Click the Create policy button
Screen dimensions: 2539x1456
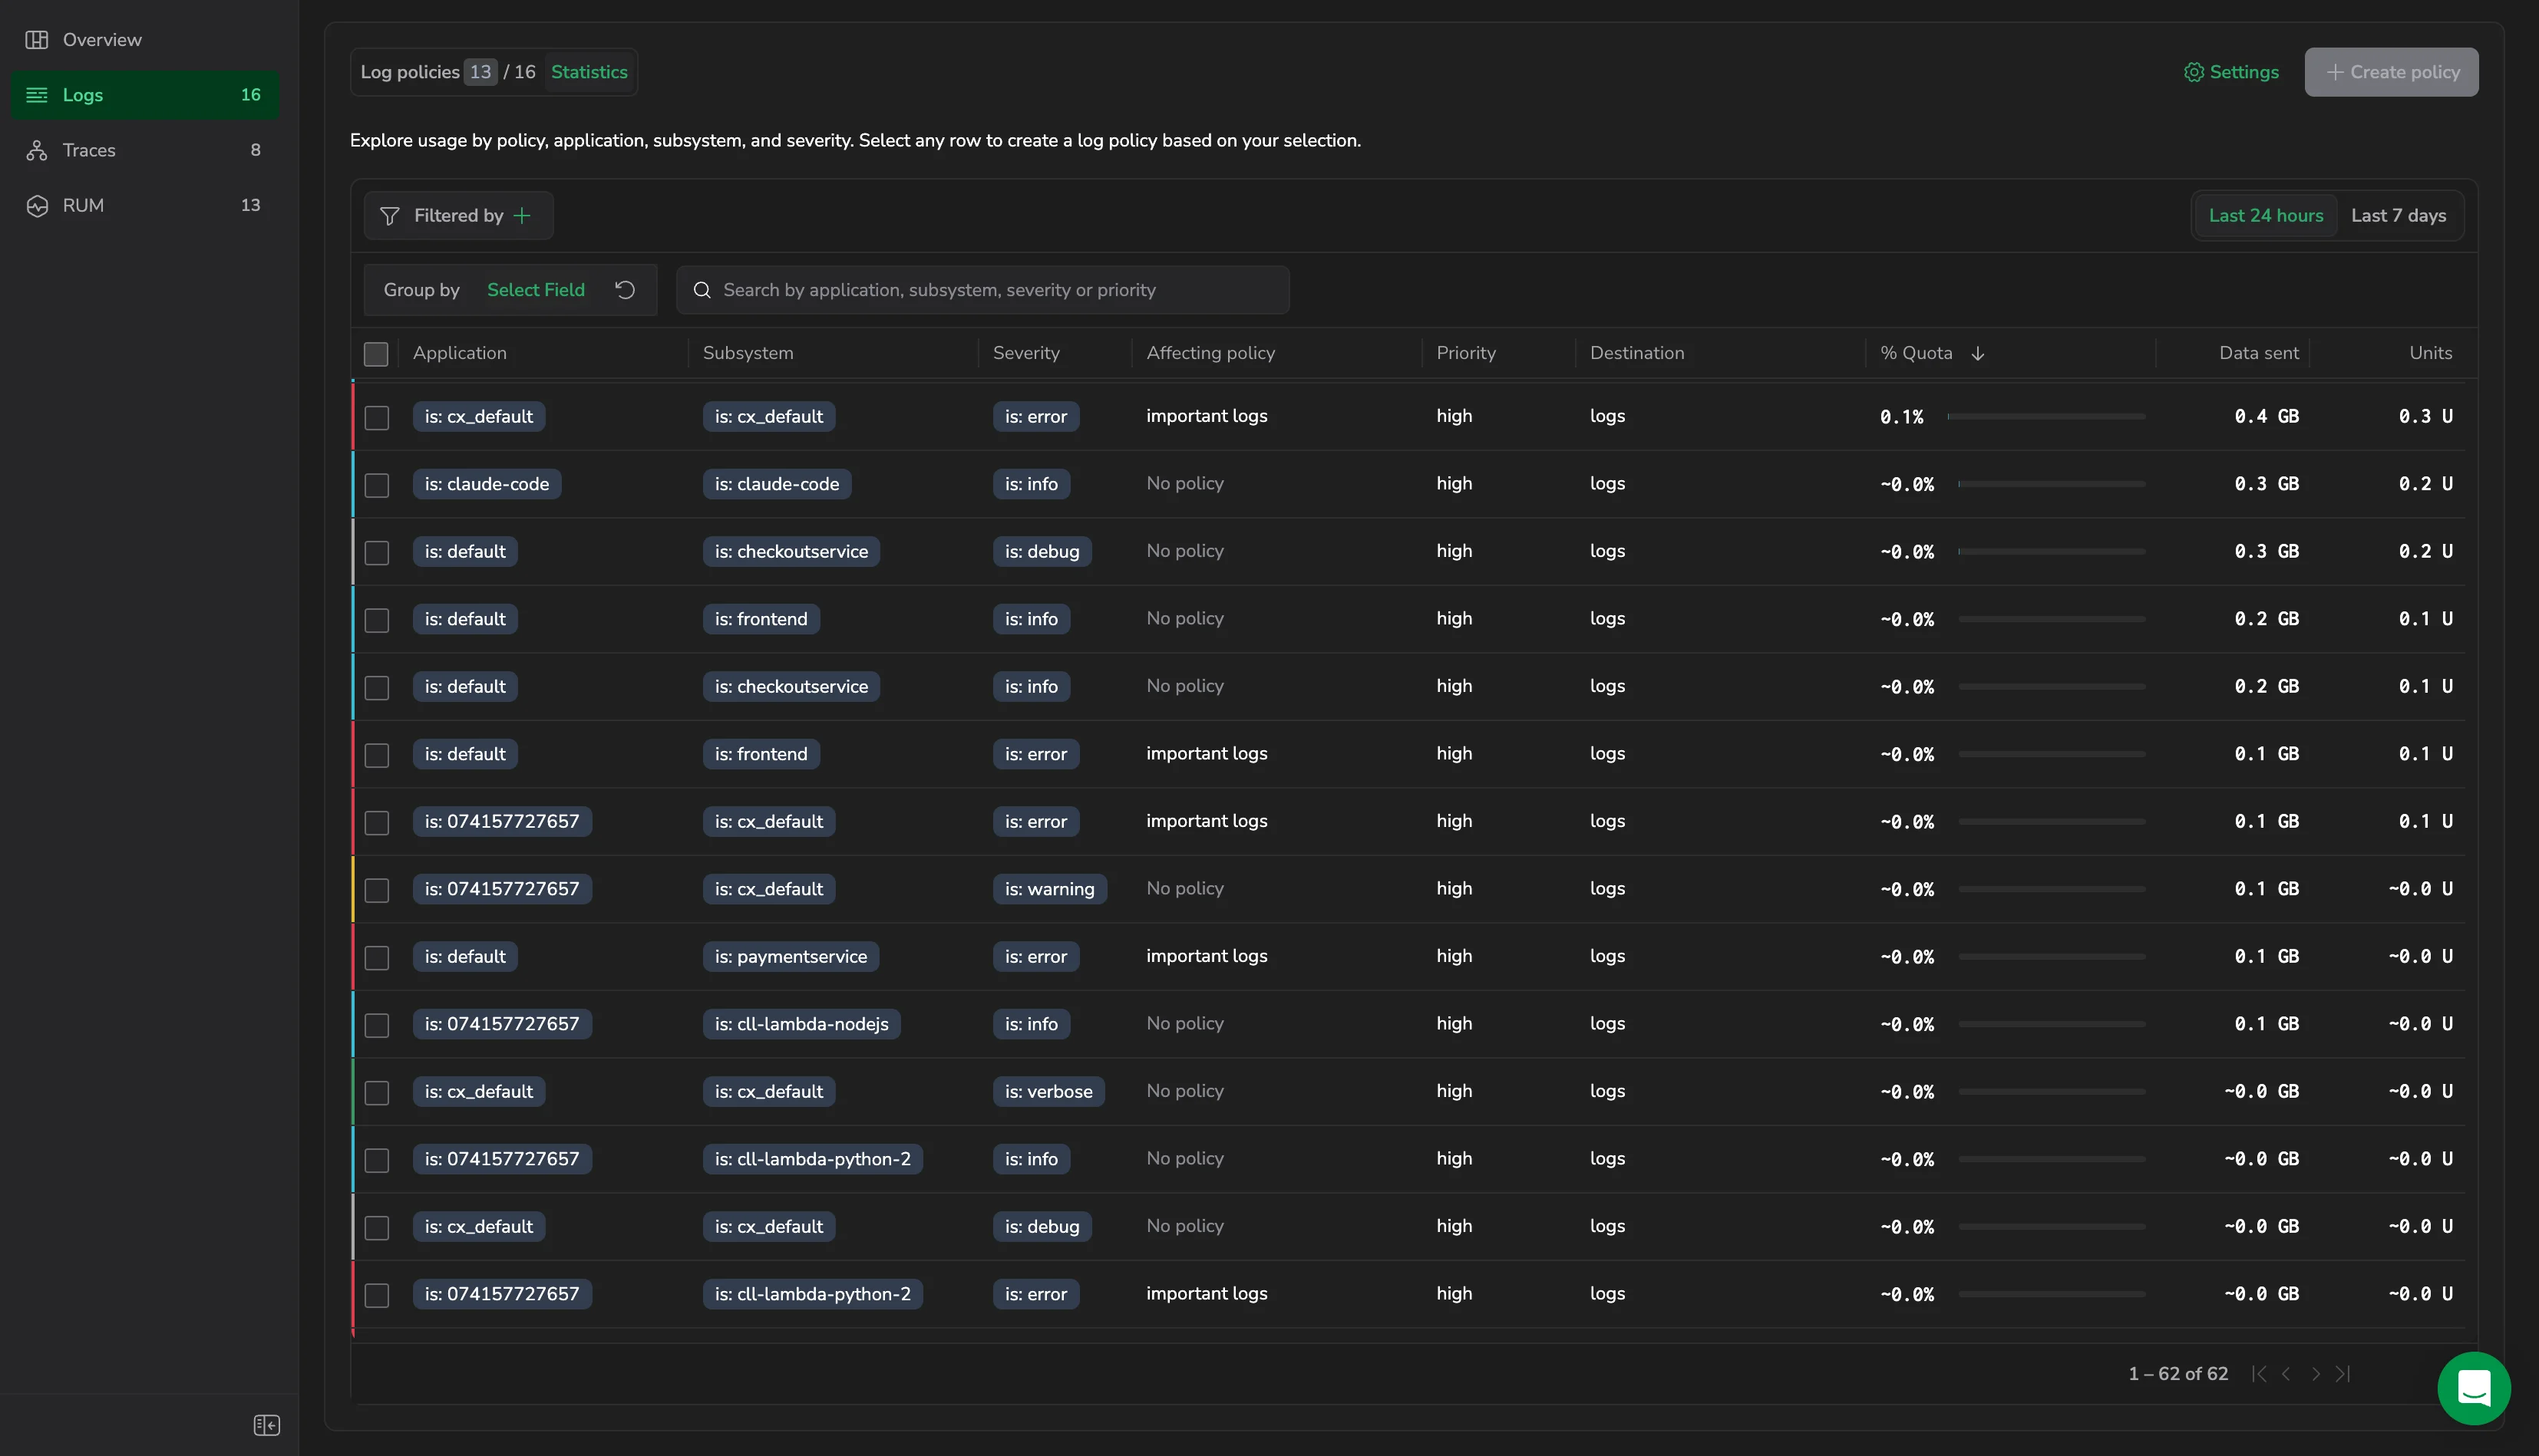coord(2391,72)
